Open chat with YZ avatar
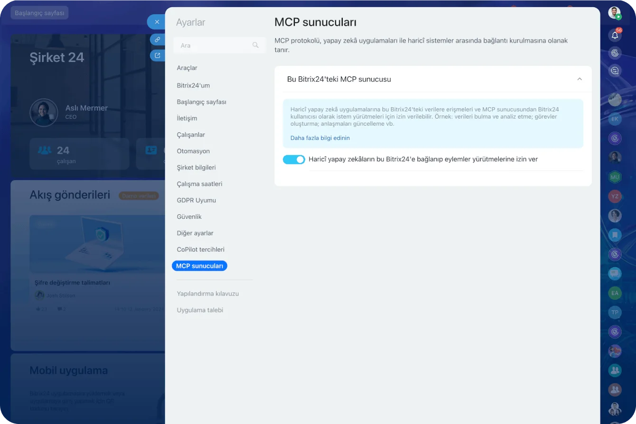 click(x=615, y=196)
